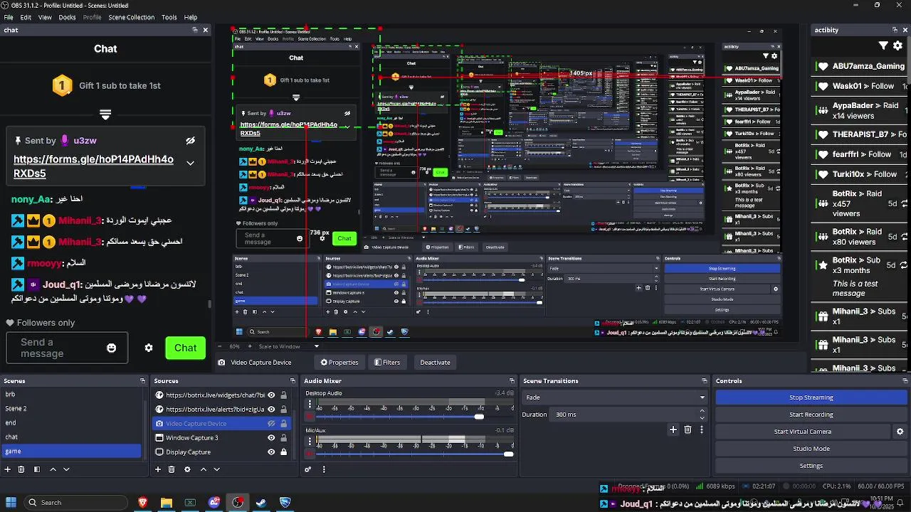Move the scene down with the arrow icon

coord(66,469)
